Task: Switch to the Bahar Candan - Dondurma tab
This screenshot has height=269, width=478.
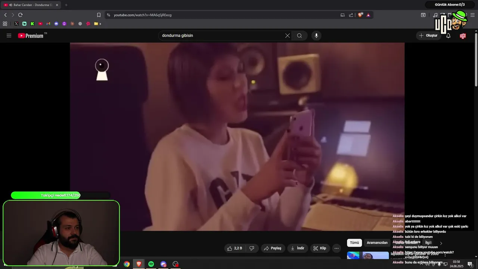Action: (x=31, y=5)
